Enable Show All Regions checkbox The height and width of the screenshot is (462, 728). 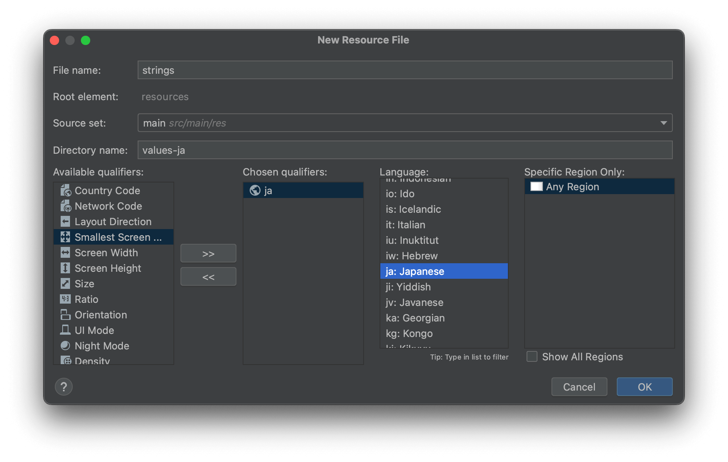(532, 357)
